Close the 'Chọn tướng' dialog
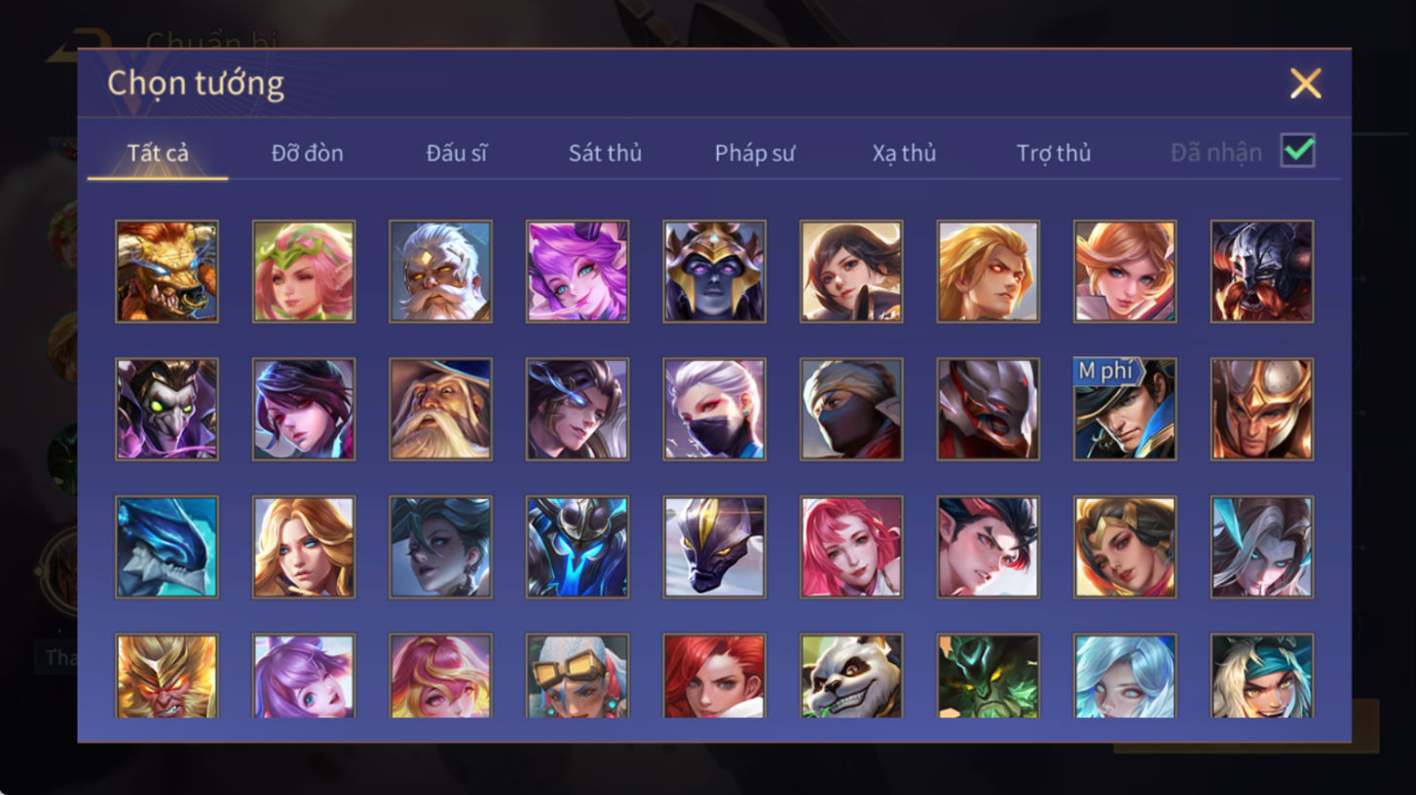Screen dimensions: 1416x795 tap(1305, 84)
